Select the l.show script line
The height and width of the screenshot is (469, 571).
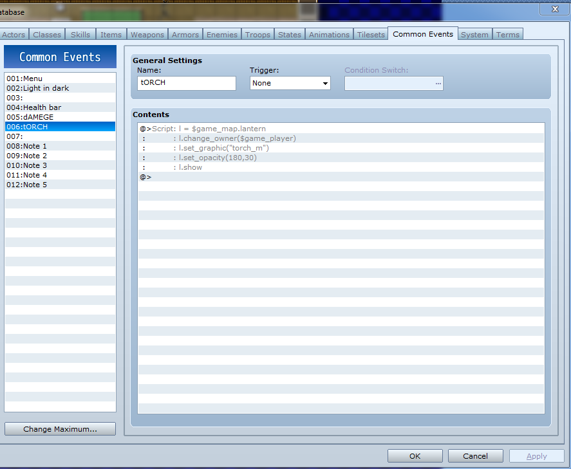[x=341, y=167]
